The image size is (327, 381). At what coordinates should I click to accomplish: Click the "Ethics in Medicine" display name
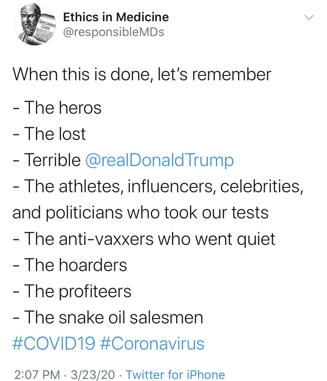coord(116,17)
